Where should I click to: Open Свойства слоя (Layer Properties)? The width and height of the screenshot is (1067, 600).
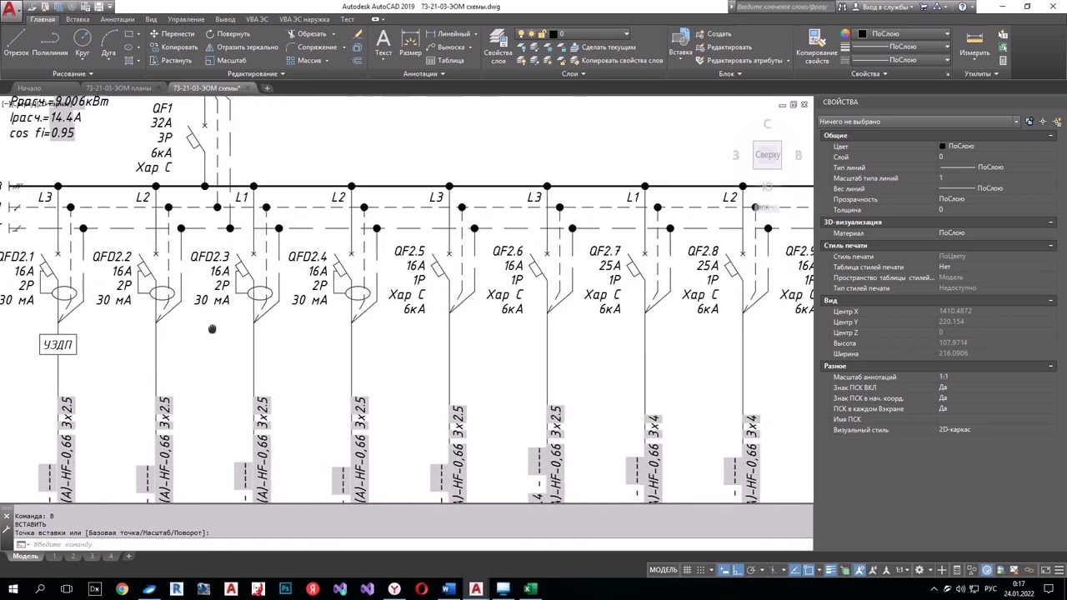coord(498,47)
